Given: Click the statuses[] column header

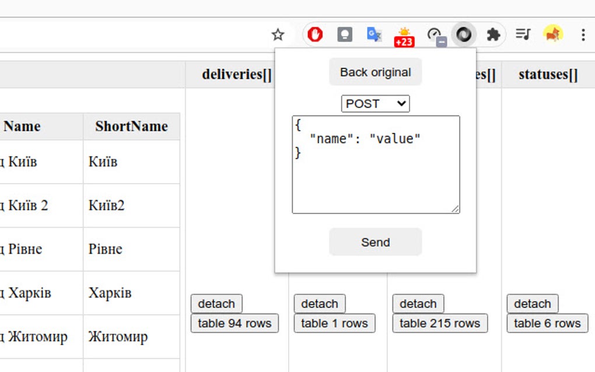Looking at the screenshot, I should click(548, 74).
